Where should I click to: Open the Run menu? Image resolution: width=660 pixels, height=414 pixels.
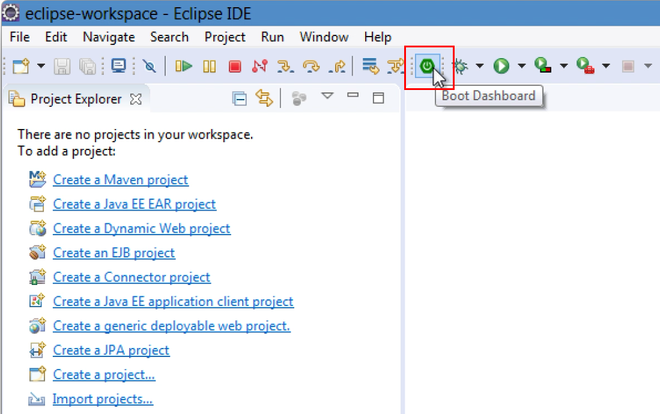pyautogui.click(x=272, y=37)
